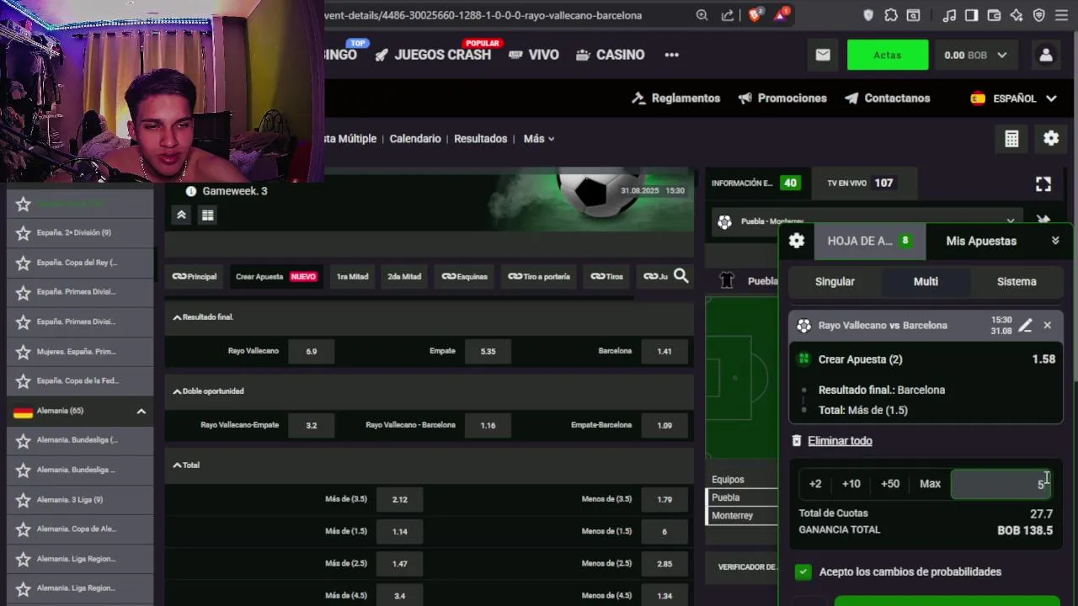Favorite Alemania. Copa de Ale... star
Viewport: 1078px width, 606px height.
click(x=24, y=529)
